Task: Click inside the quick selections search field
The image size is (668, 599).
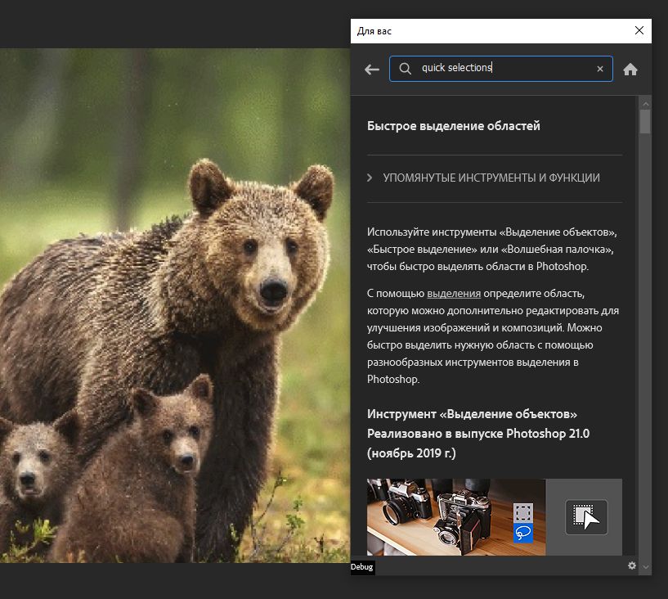Action: coord(491,69)
